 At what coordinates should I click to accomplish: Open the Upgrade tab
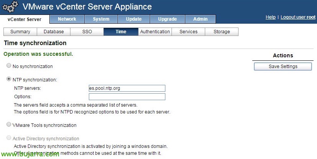coord(167,19)
